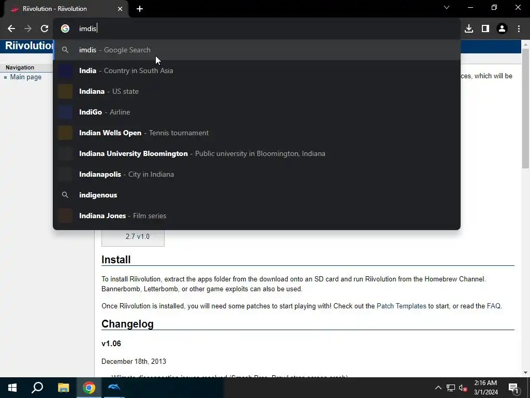Click the Riivolution site title
The width and height of the screenshot is (530, 398).
(x=29, y=46)
